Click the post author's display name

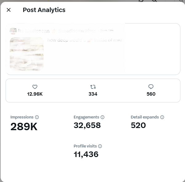[x=34, y=31]
